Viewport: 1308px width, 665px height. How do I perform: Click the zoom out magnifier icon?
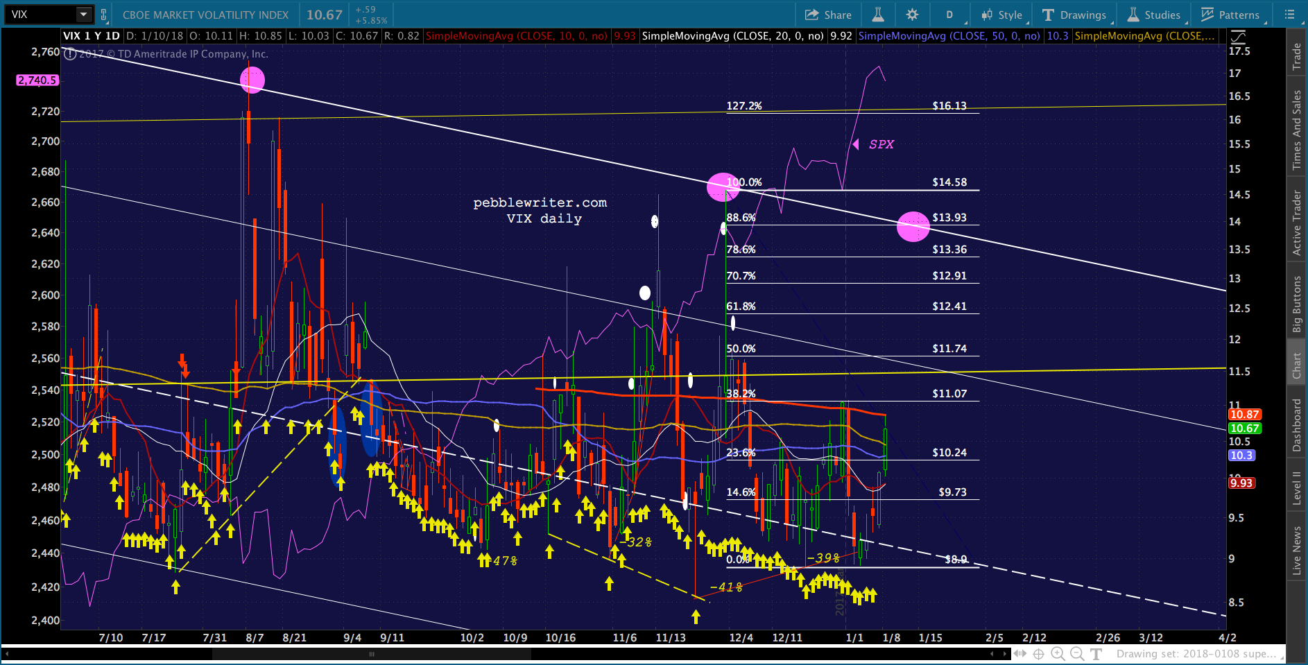click(x=1077, y=654)
